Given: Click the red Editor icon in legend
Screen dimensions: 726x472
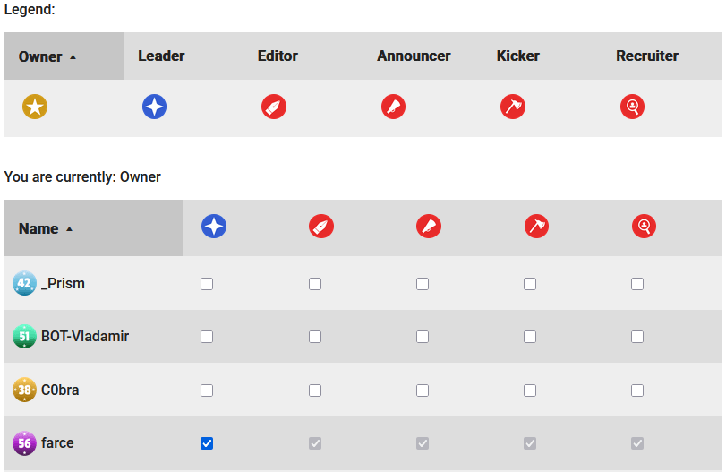Looking at the screenshot, I should coord(274,107).
